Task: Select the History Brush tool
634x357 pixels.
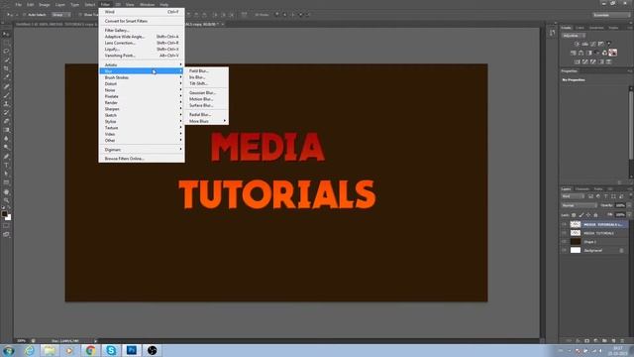Action: tap(6, 112)
